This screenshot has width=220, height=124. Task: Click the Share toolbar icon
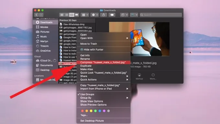pyautogui.click(x=104, y=15)
